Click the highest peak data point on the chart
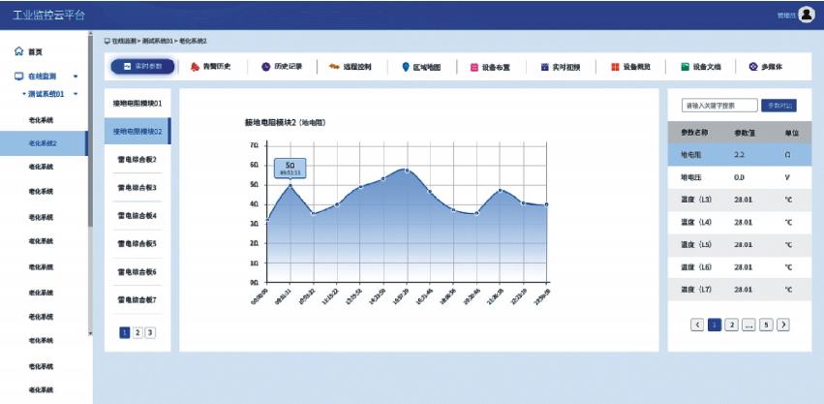The height and width of the screenshot is (404, 824). pos(407,171)
